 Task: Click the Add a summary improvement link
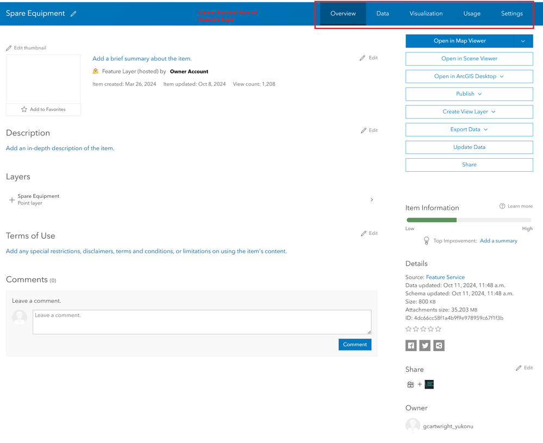(x=498, y=241)
